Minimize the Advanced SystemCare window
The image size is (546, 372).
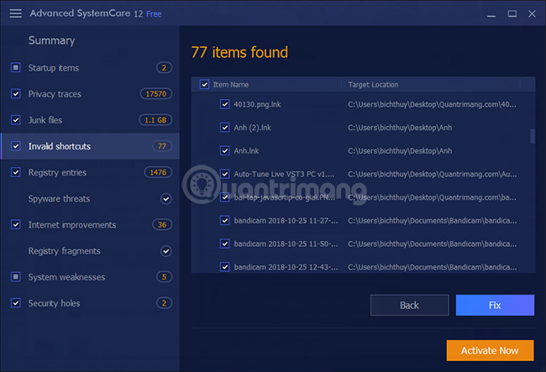coord(491,14)
